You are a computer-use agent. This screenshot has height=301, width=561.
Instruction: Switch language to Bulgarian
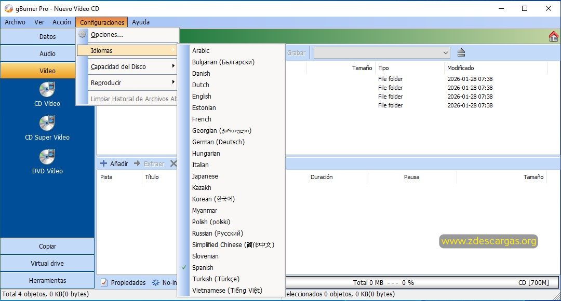pyautogui.click(x=231, y=62)
